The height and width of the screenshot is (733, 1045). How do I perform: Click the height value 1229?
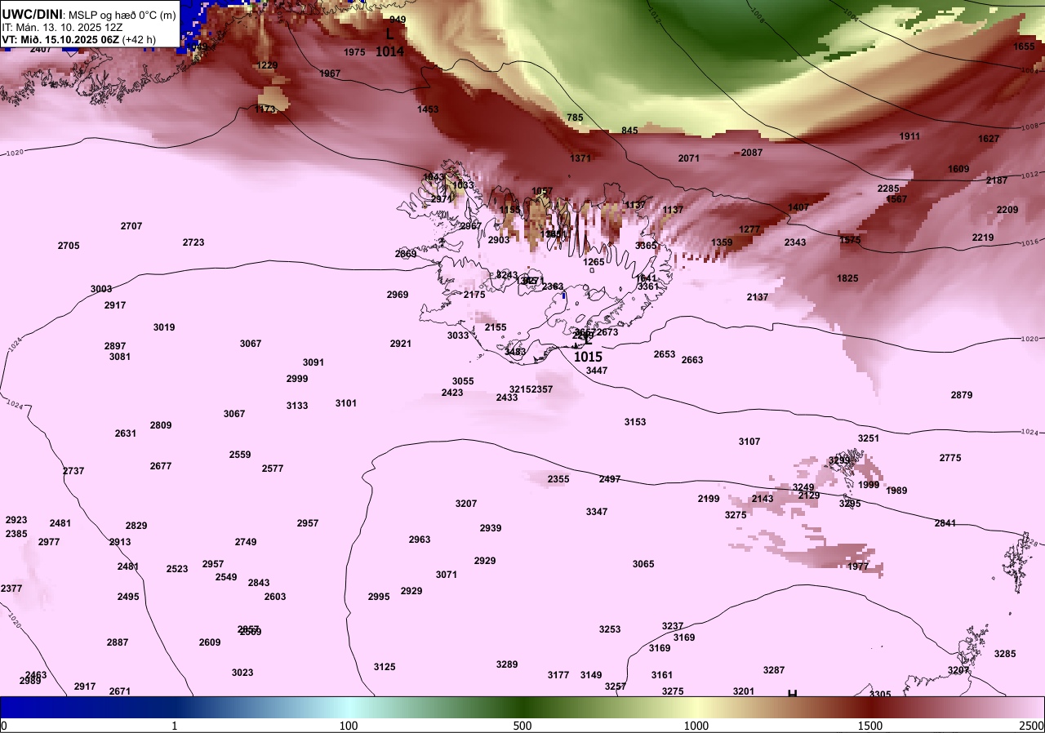pyautogui.click(x=267, y=65)
